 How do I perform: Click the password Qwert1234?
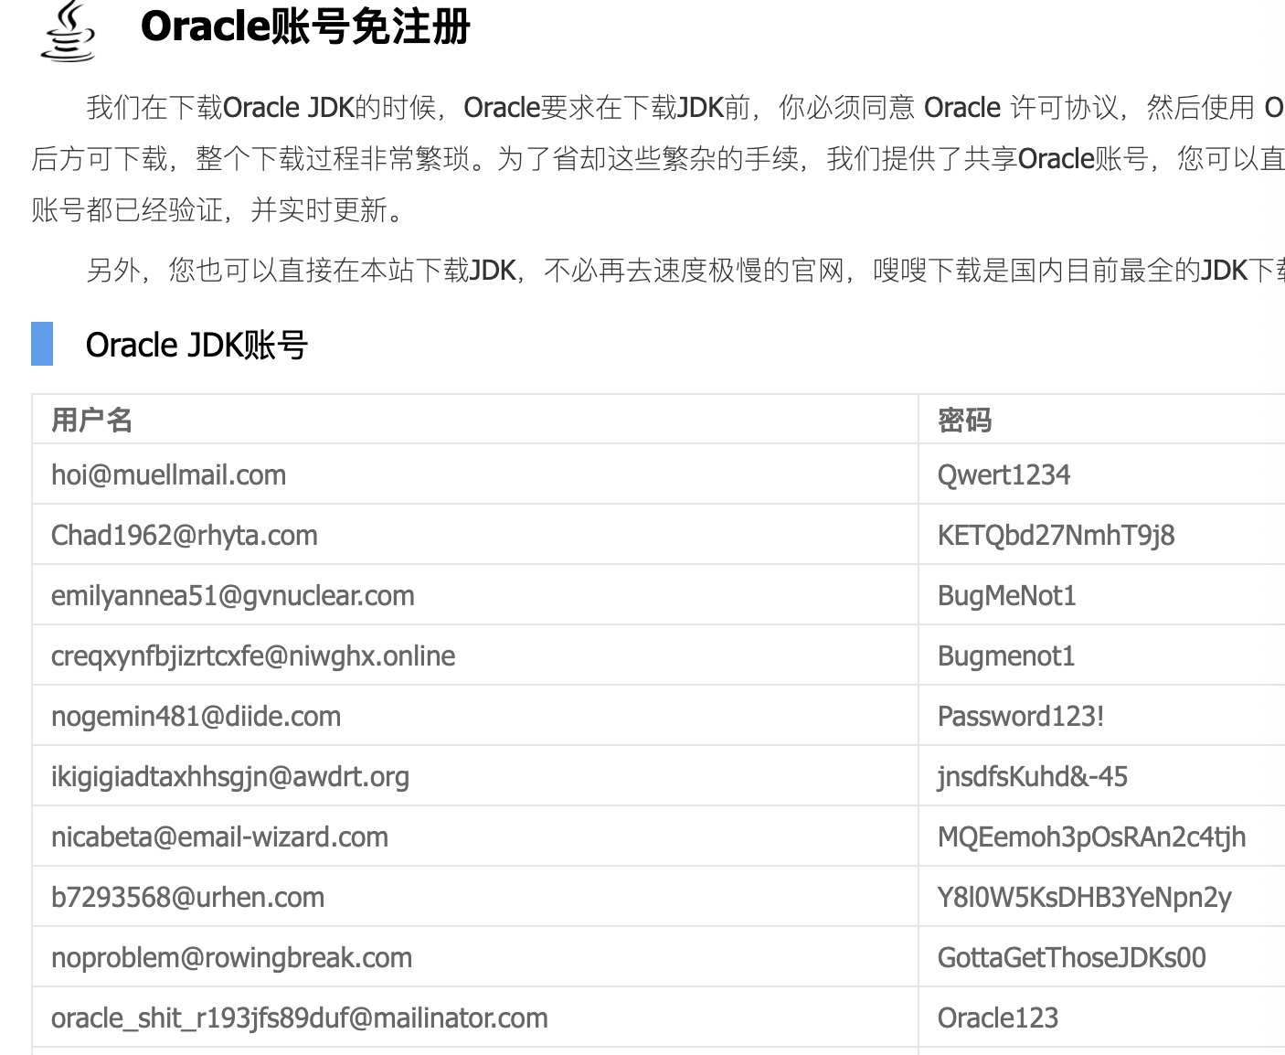coord(1002,474)
